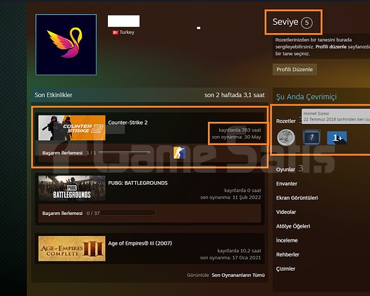
Task: Open the Counter-Strike 2 title link
Action: click(x=128, y=123)
